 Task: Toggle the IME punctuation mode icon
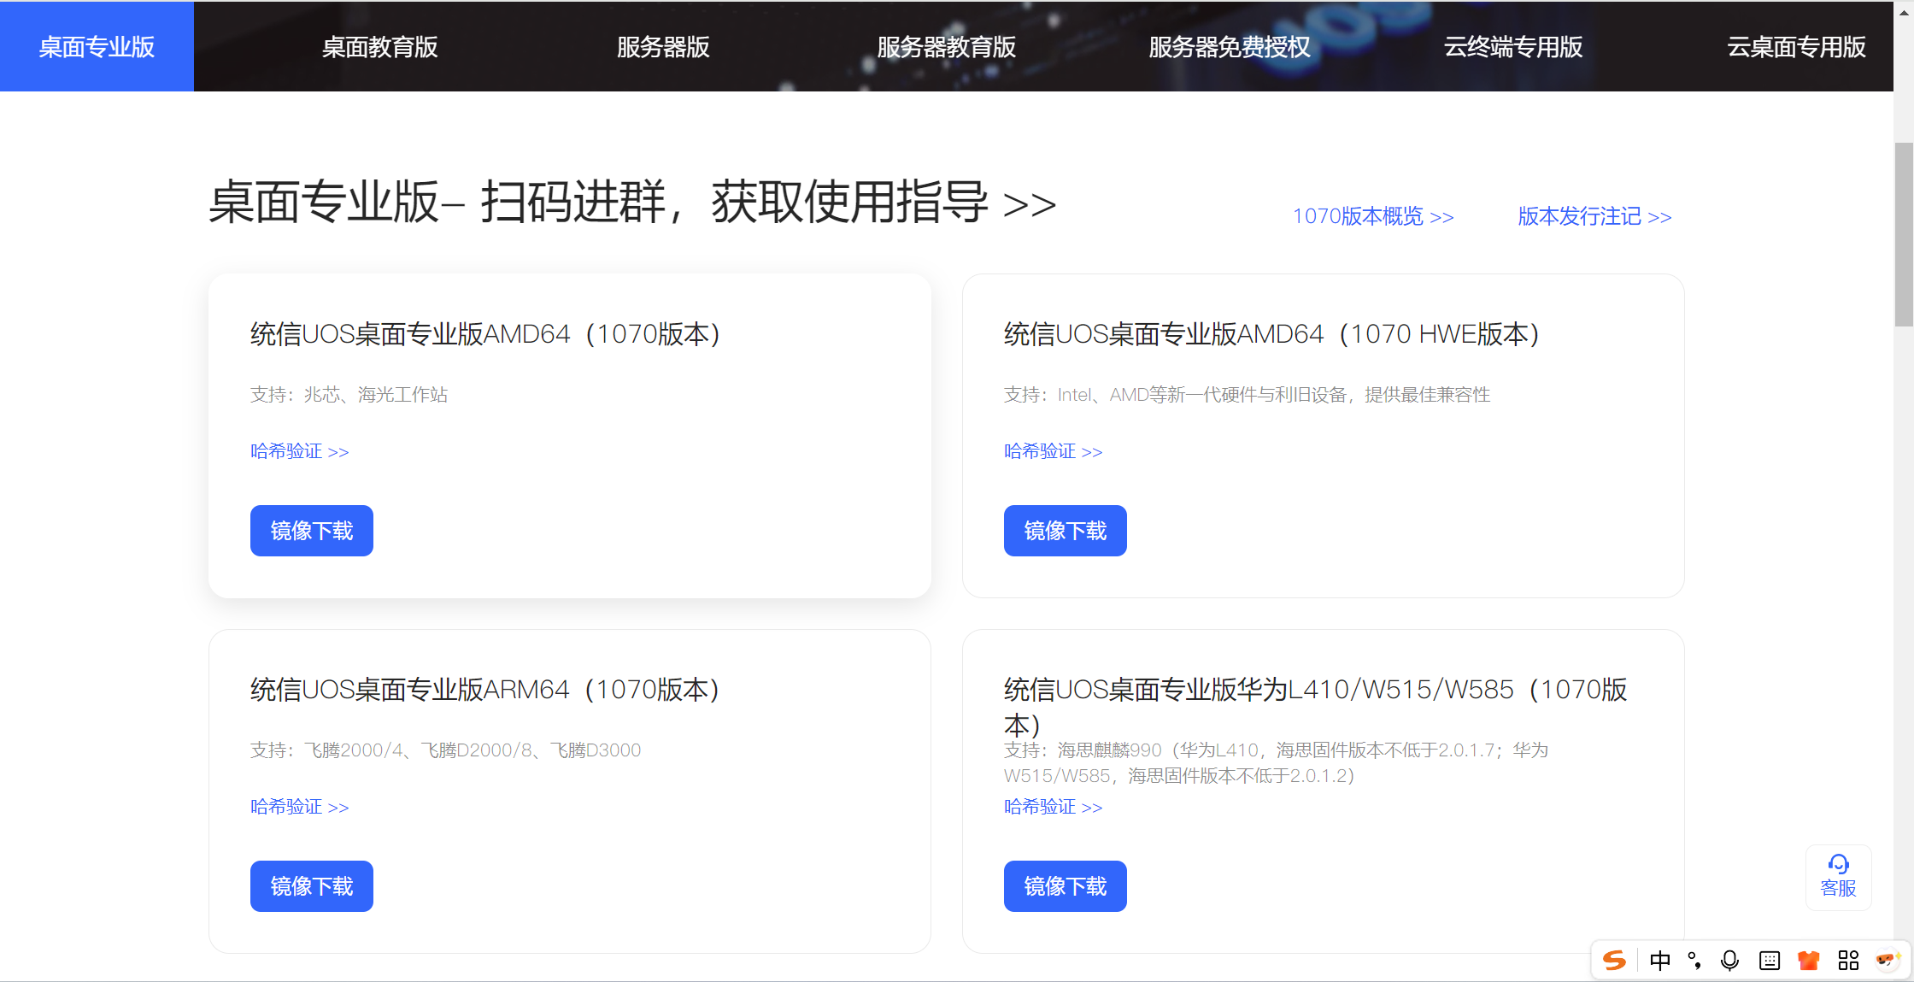pyautogui.click(x=1694, y=961)
